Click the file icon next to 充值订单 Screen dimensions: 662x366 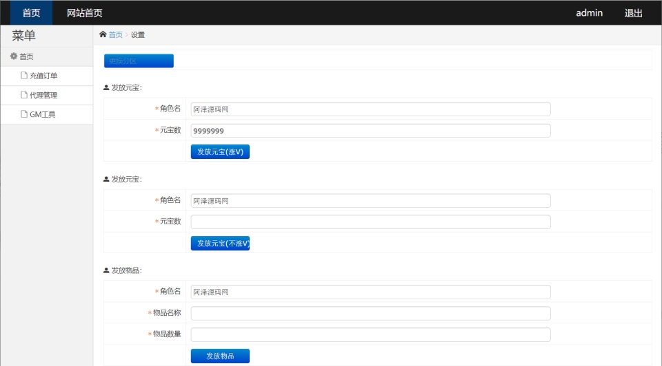coord(24,76)
